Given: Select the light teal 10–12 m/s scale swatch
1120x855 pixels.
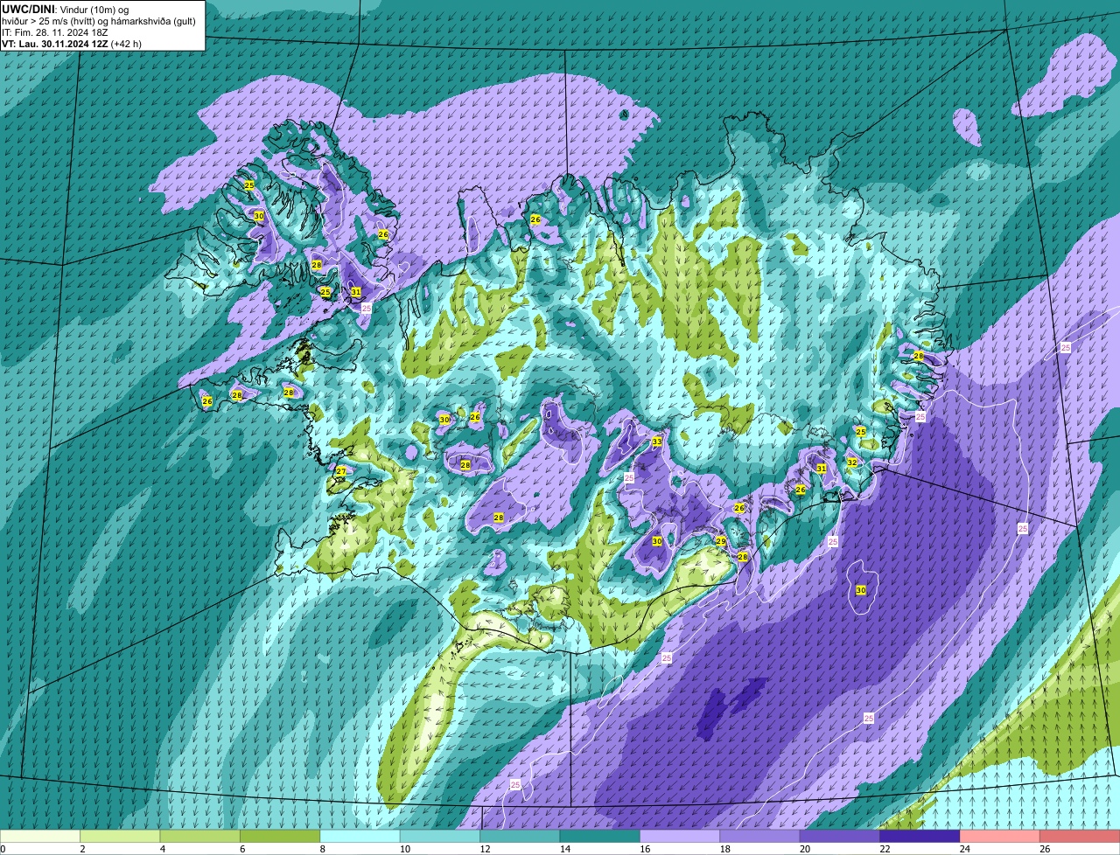Looking at the screenshot, I should (x=440, y=836).
